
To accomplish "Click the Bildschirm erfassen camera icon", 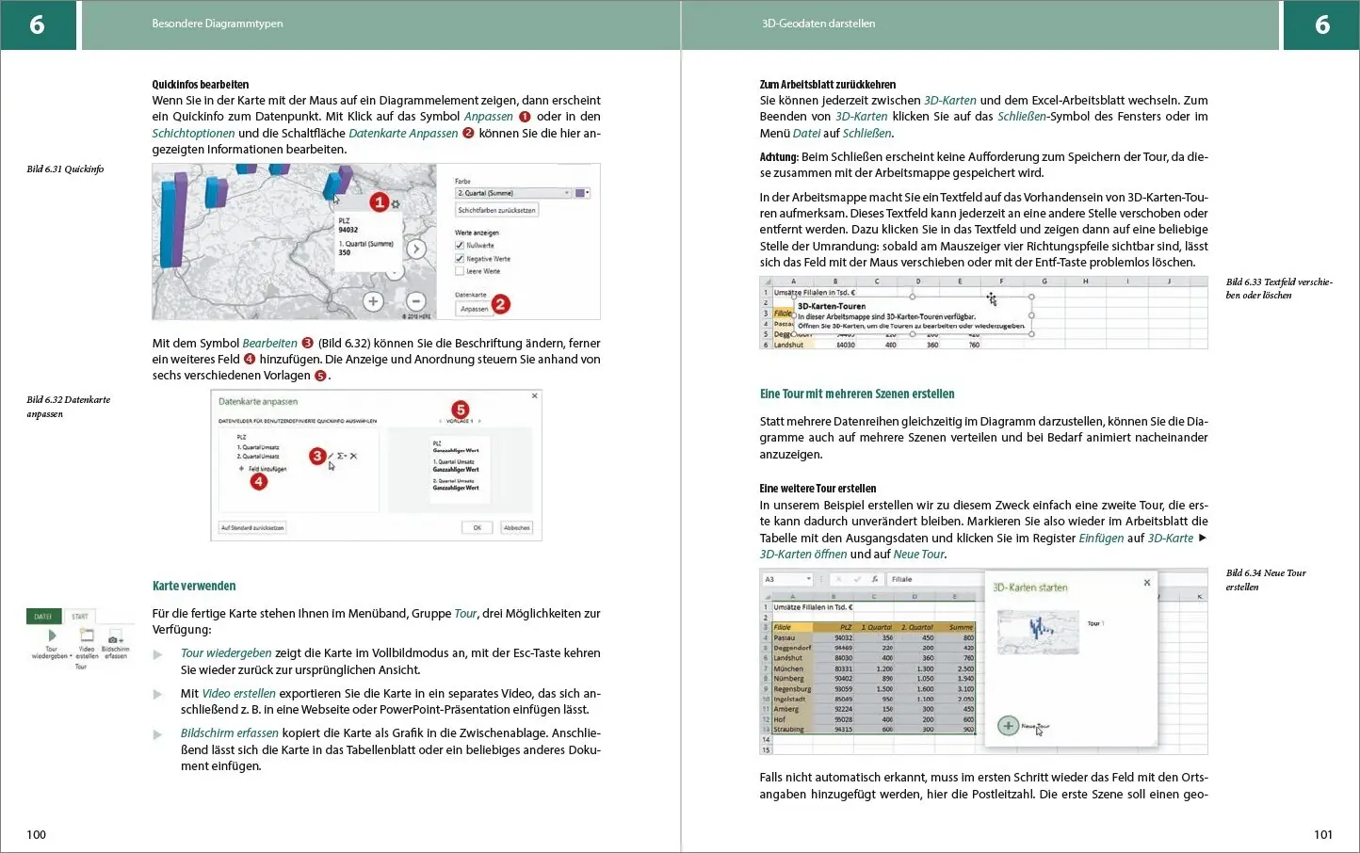I will pyautogui.click(x=114, y=636).
